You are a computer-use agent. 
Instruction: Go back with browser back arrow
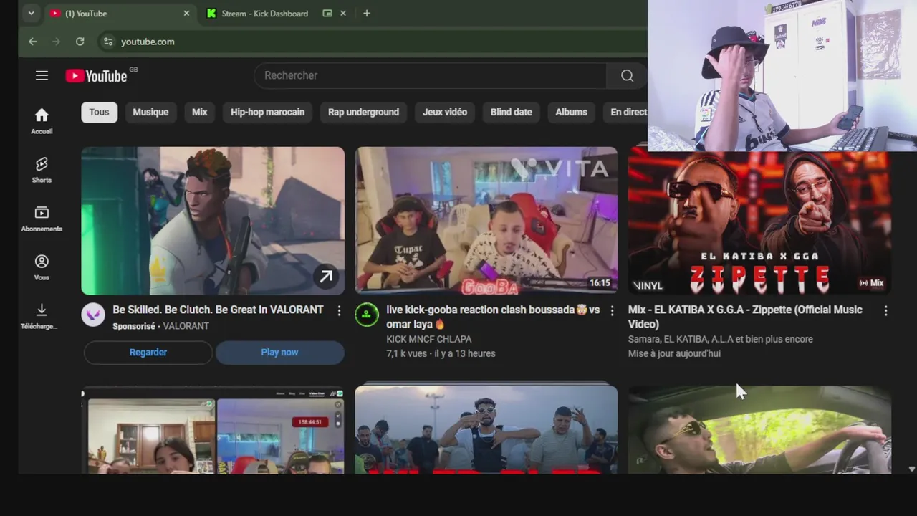pos(32,42)
